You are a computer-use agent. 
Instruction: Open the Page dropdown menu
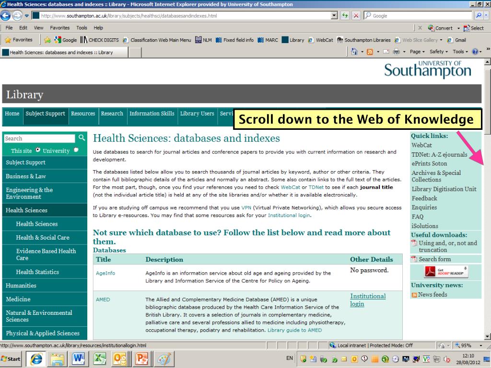click(417, 52)
